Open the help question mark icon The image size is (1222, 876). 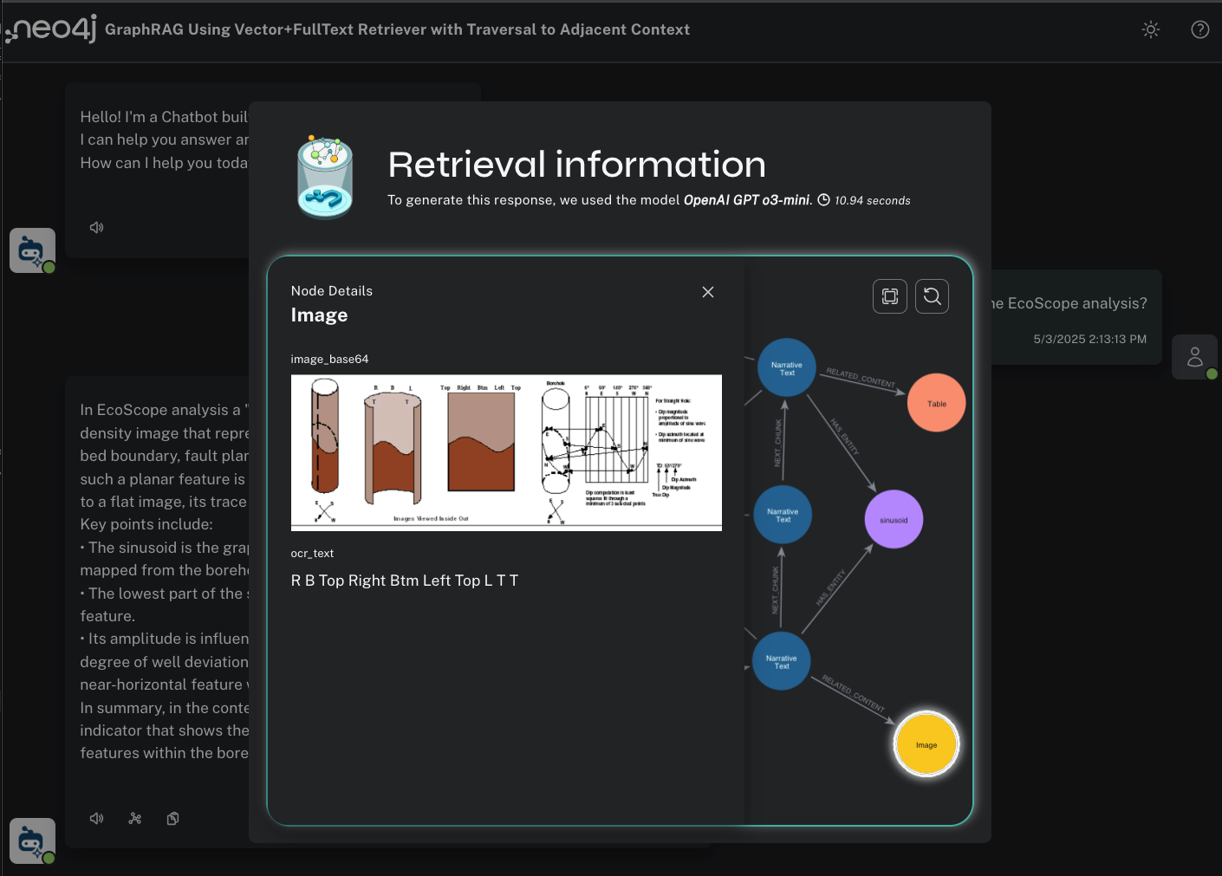[x=1199, y=29]
